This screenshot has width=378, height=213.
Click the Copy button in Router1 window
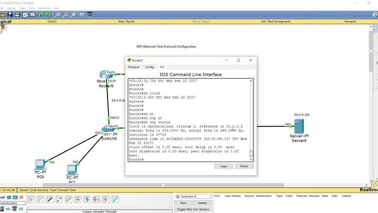223,166
